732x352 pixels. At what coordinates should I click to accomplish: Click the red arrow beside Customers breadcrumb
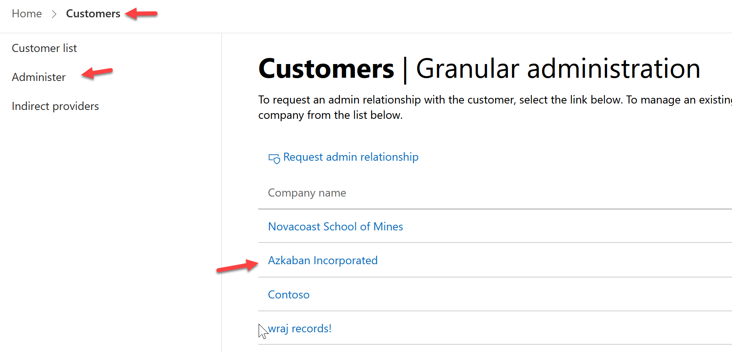coord(141,14)
